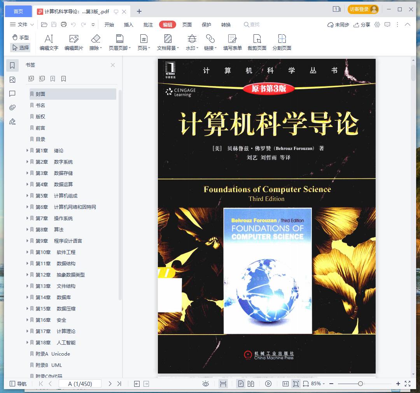The width and height of the screenshot is (420, 393).
Task: Open the 文件 menu dropdown arrow
Action: (x=32, y=25)
